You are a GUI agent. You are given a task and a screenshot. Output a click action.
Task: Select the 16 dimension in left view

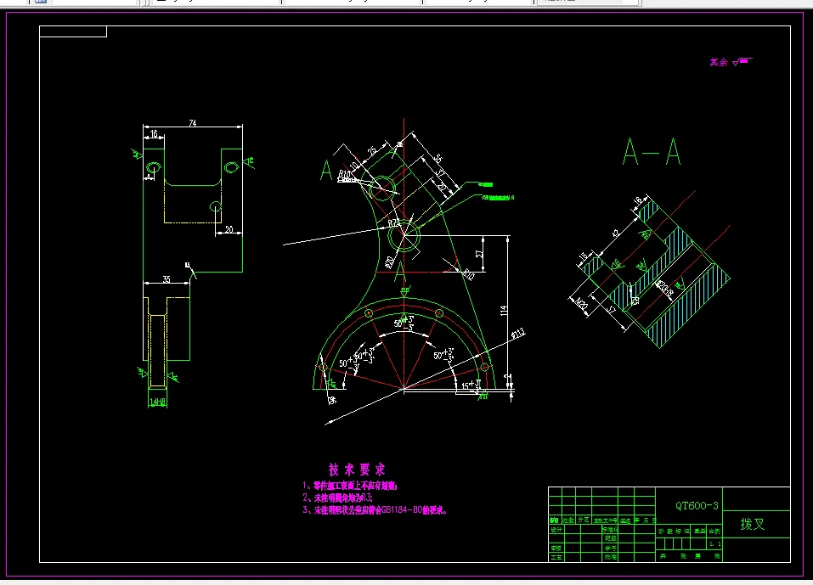click(x=154, y=133)
